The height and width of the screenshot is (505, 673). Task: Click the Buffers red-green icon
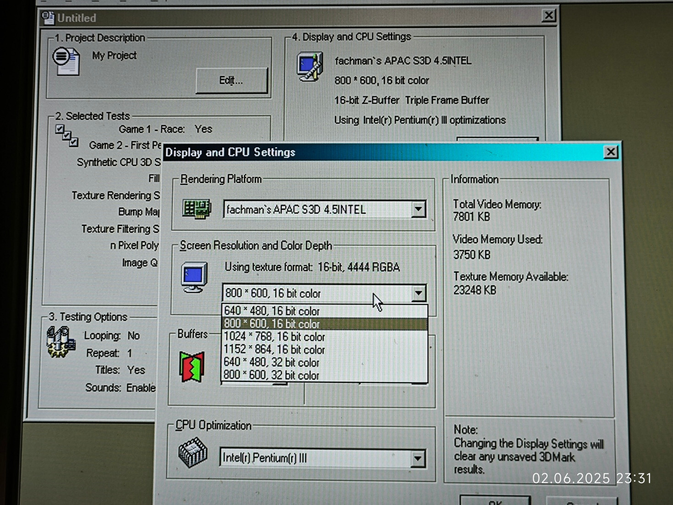[x=192, y=366]
